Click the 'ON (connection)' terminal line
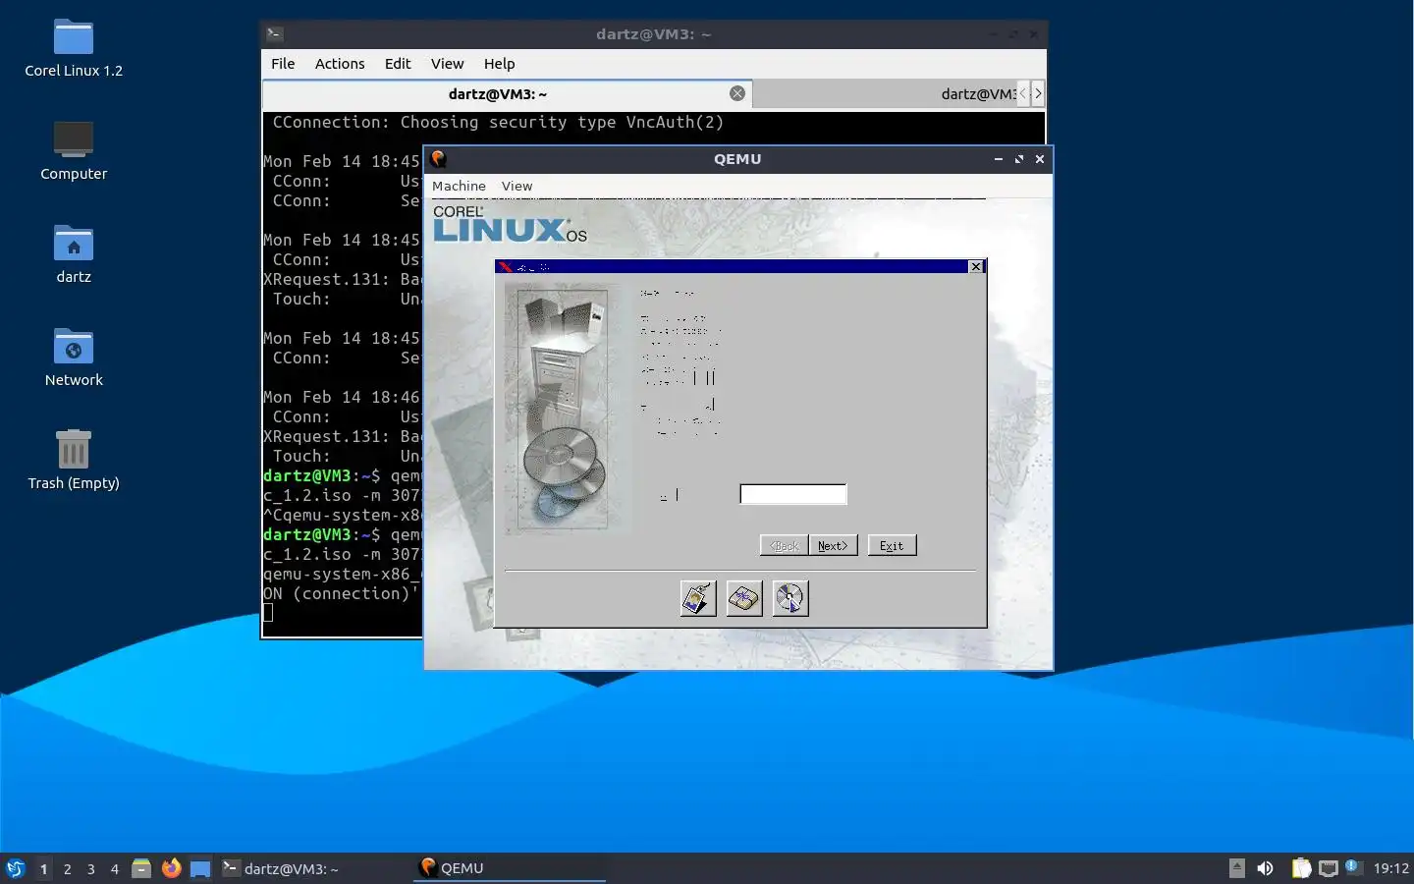 (342, 594)
